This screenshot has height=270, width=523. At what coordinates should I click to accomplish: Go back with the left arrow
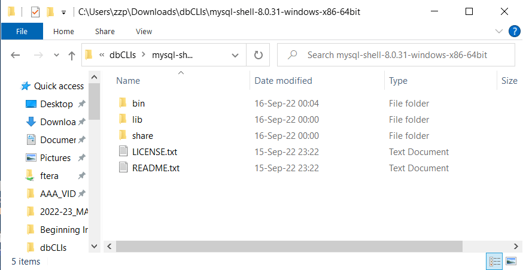[x=16, y=55]
